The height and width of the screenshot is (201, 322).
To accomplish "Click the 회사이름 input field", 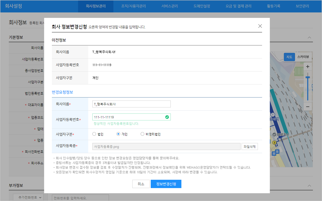I will click(x=131, y=104).
